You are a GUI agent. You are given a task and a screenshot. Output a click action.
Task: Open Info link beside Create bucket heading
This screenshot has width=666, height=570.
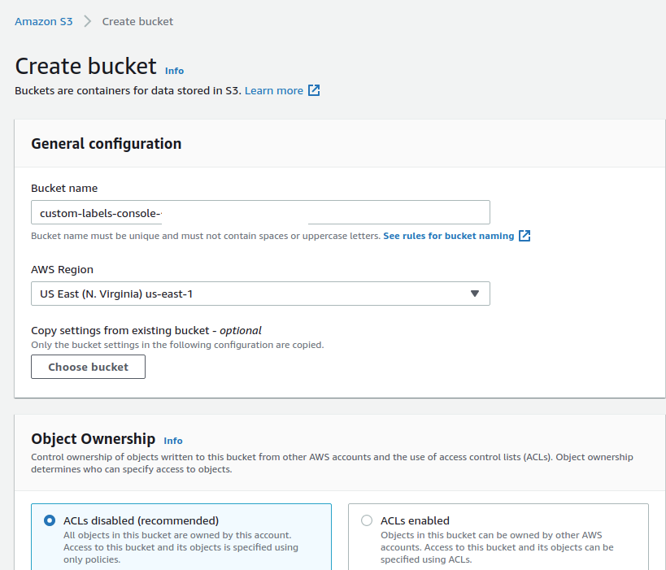tap(174, 71)
